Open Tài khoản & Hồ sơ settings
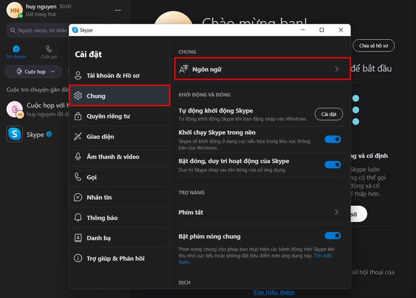Image resolution: width=416 pixels, height=298 pixels. pos(120,75)
